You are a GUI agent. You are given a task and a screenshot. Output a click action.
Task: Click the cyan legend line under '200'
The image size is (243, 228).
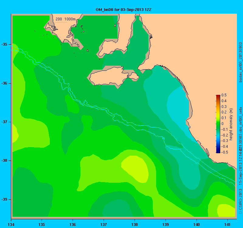pyautogui.click(x=61, y=22)
